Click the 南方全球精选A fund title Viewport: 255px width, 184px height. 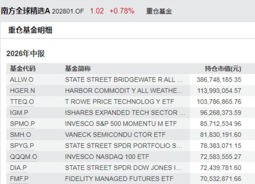click(25, 11)
